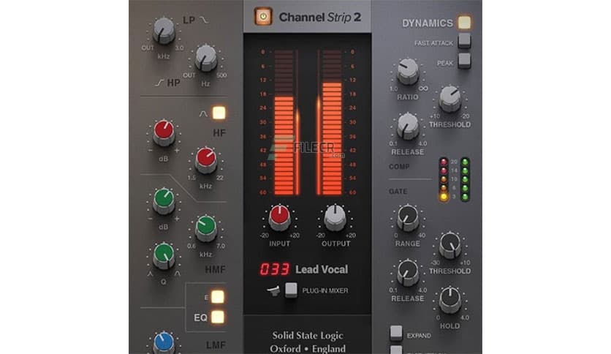The image size is (611, 354).
Task: Click the compressor THRESHOLD knob
Action: [449, 99]
